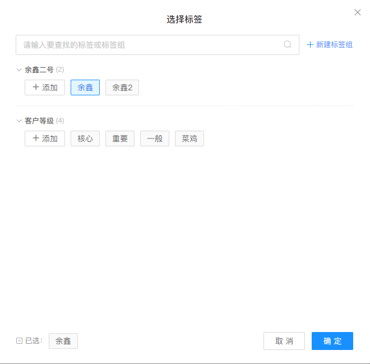Click 添加 button in 余鑫二号 group

click(x=45, y=87)
